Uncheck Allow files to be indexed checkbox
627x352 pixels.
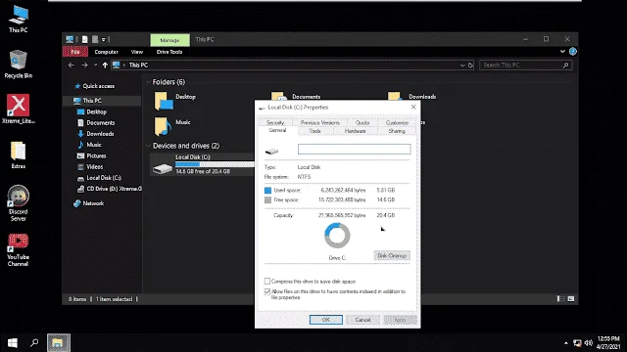pos(267,291)
